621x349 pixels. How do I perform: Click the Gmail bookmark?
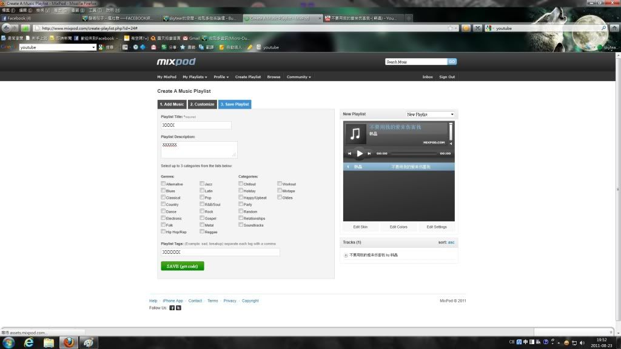(x=191, y=38)
